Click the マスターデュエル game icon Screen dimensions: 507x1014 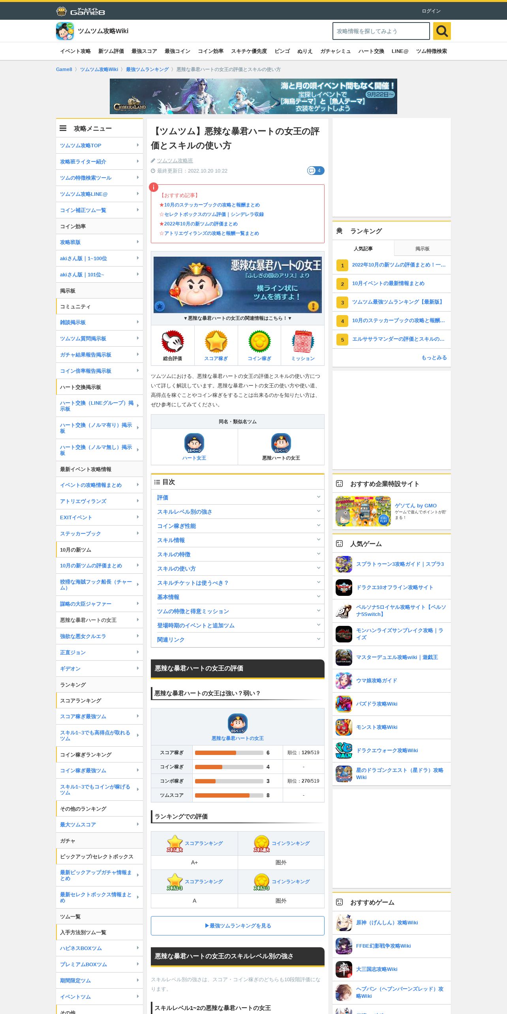344,657
